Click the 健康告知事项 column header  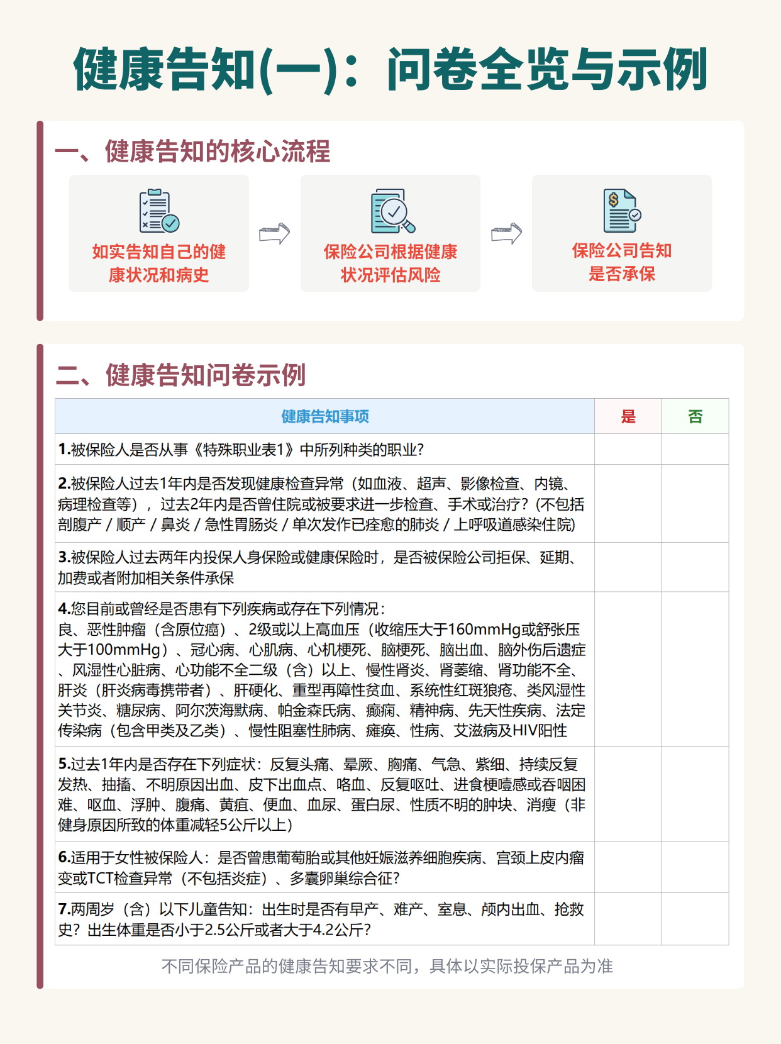[x=324, y=416]
